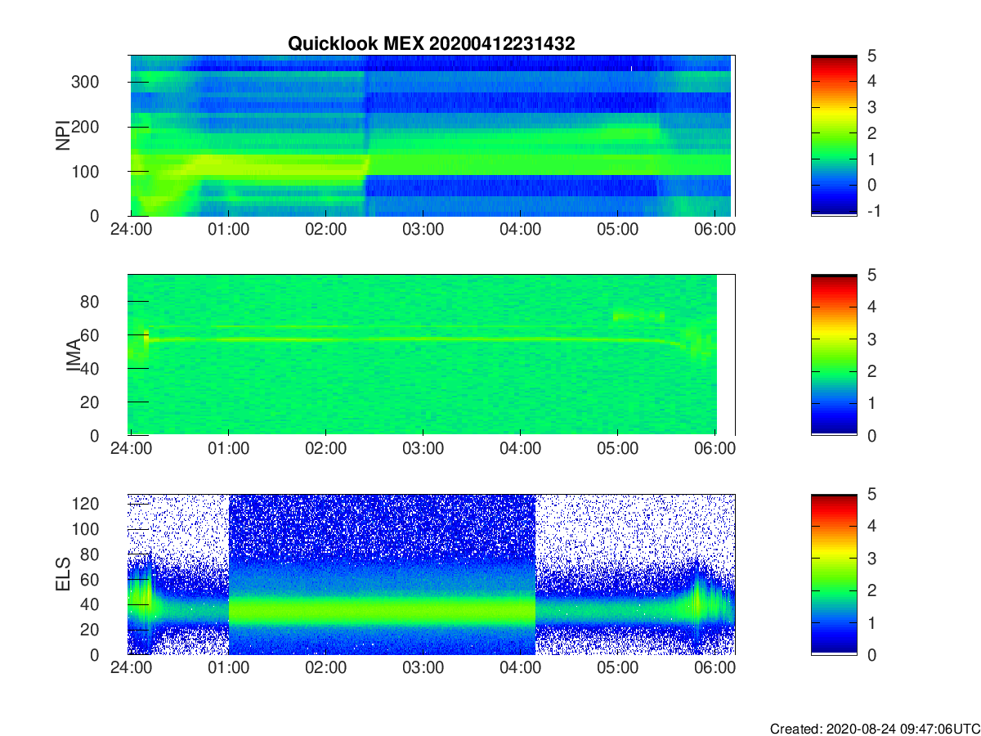Click the 01:00 time tick under ELS panel
Screen dimensions: 981x736
[x=228, y=668]
